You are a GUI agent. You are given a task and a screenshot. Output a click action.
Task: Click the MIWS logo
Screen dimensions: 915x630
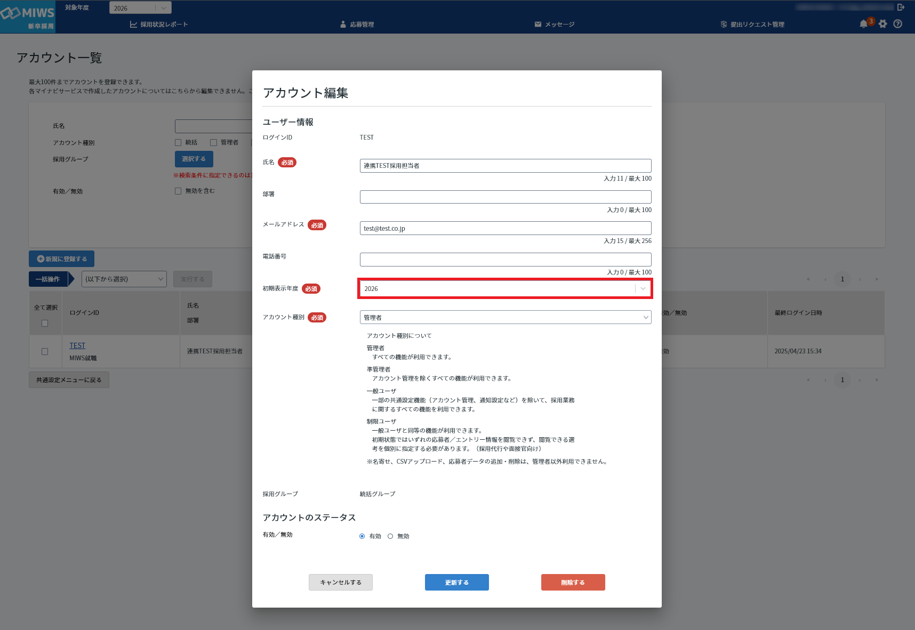pyautogui.click(x=28, y=17)
